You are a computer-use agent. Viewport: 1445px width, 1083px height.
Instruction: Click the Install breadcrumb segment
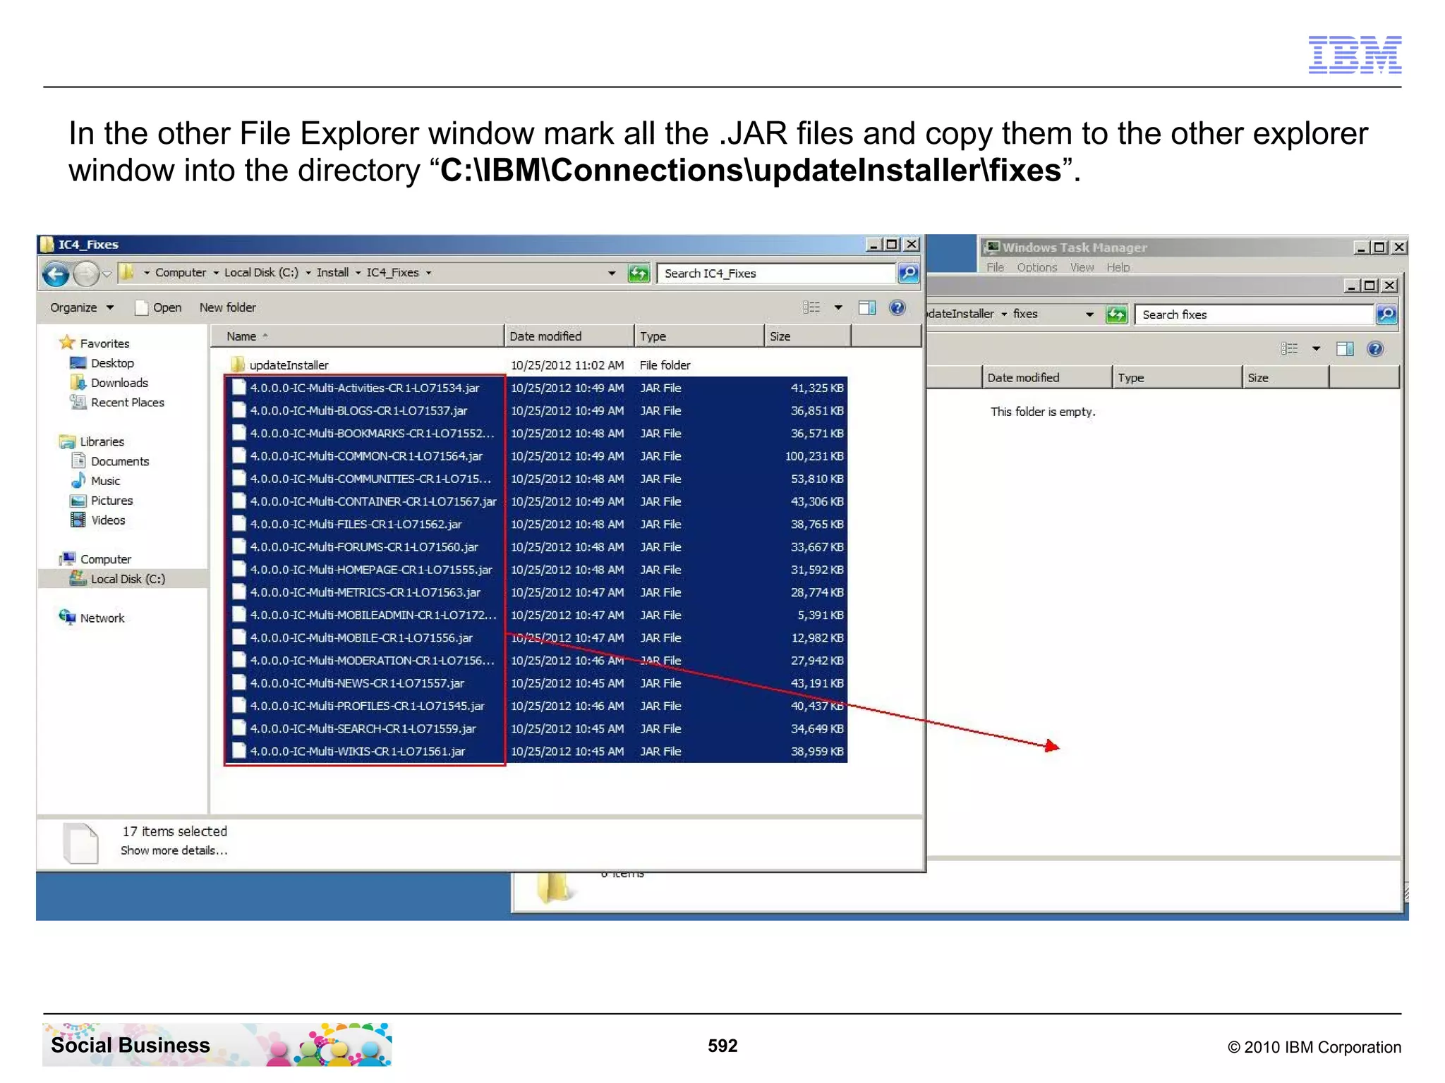[x=332, y=273]
